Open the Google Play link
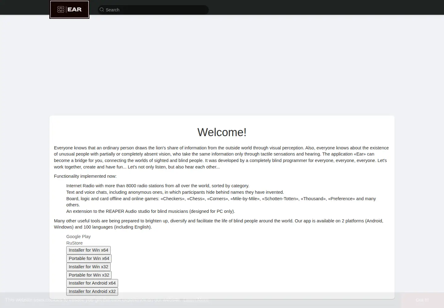Screen dimensions: 444x308 [x=78, y=237]
